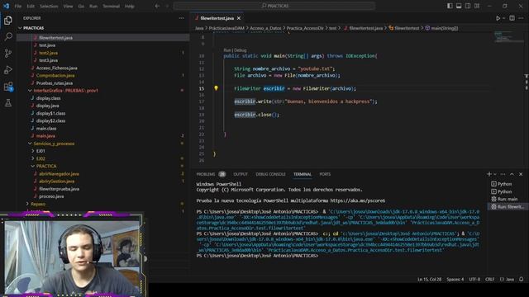Open the Help menu
This screenshot has width=529, height=297.
coord(130,6)
